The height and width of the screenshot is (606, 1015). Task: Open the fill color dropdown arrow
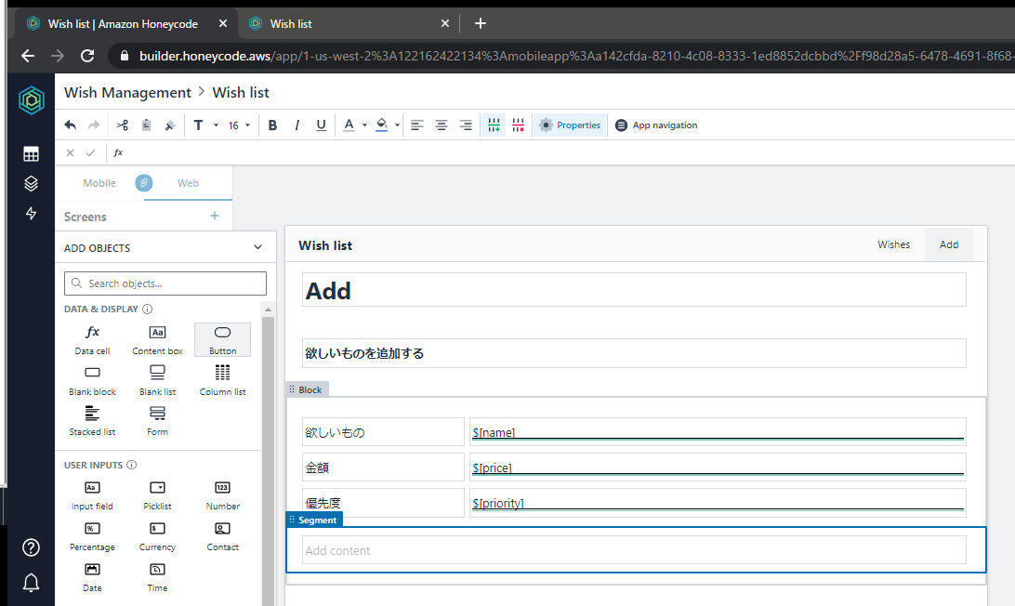click(x=397, y=125)
